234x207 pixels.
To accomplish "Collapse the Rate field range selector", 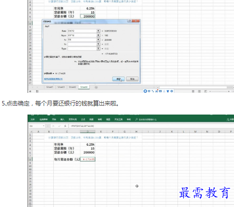I will pos(98,31).
